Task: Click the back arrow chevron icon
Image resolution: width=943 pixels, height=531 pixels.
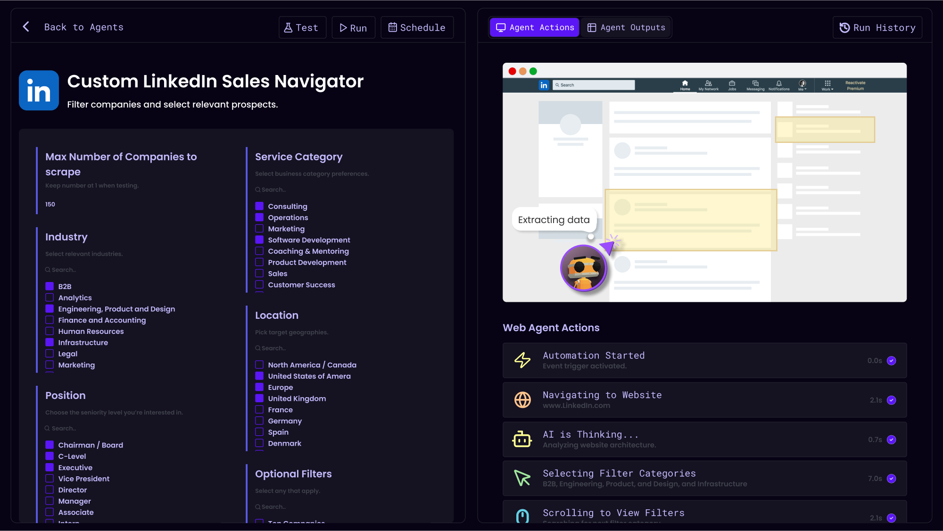Action: [26, 27]
